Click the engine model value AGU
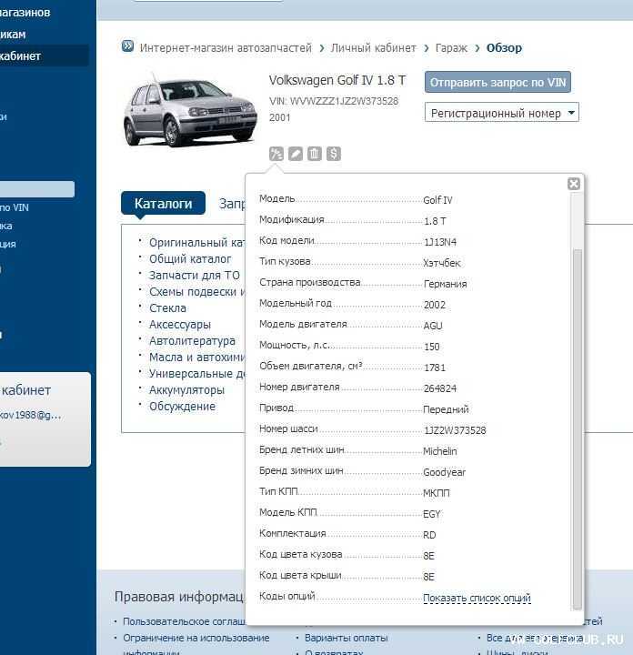The image size is (633, 655). coord(433,326)
